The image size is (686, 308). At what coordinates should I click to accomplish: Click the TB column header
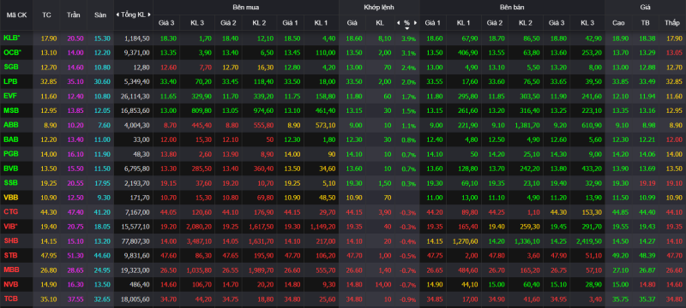point(646,23)
